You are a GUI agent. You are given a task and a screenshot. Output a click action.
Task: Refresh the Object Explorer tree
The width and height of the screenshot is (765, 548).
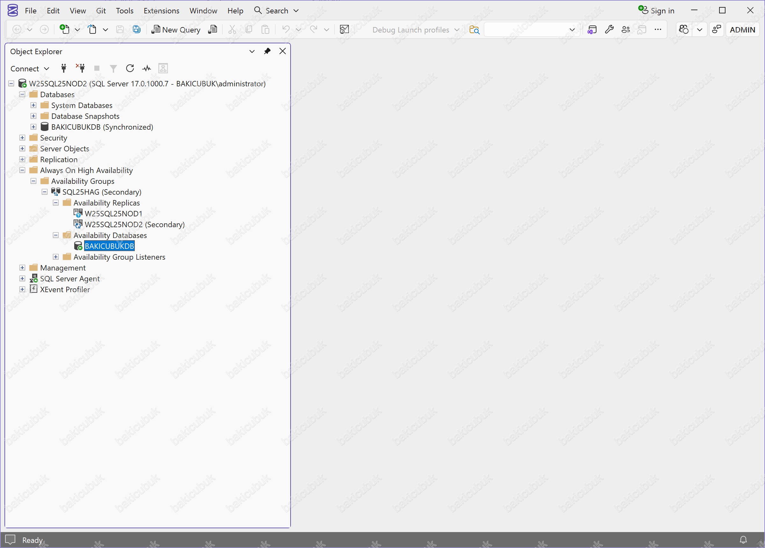(130, 68)
